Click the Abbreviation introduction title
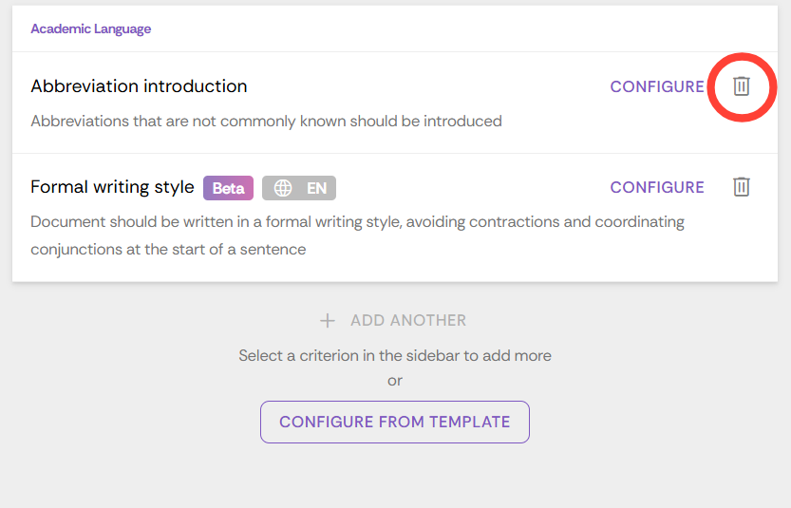791x508 pixels. (139, 86)
